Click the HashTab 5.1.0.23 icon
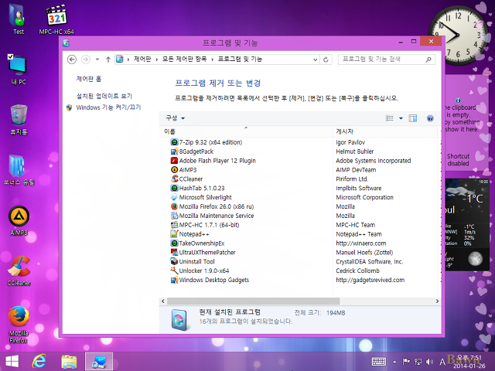 pyautogui.click(x=174, y=188)
